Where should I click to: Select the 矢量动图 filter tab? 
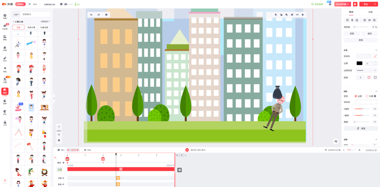click(x=44, y=27)
